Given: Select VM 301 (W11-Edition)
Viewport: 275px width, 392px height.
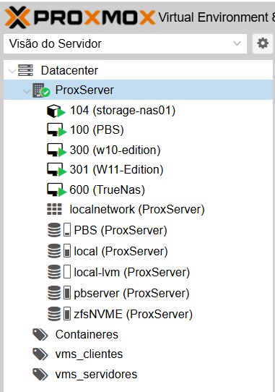Looking at the screenshot, I should tap(116, 170).
